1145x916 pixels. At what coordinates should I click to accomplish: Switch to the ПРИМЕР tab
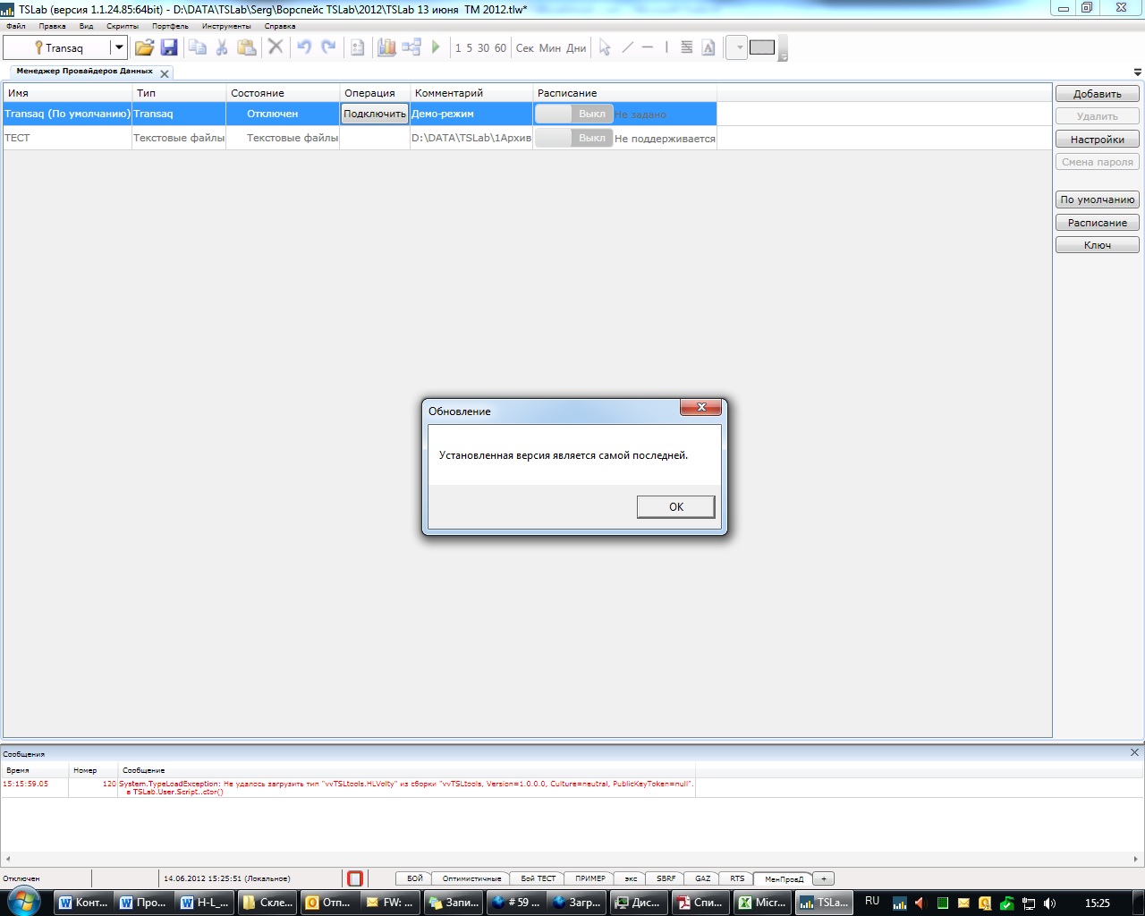(x=590, y=878)
